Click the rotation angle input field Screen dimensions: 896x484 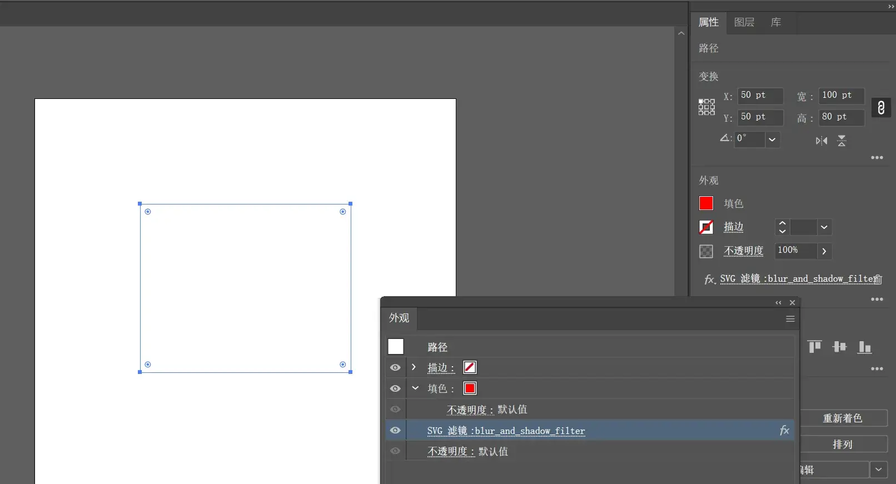click(750, 139)
